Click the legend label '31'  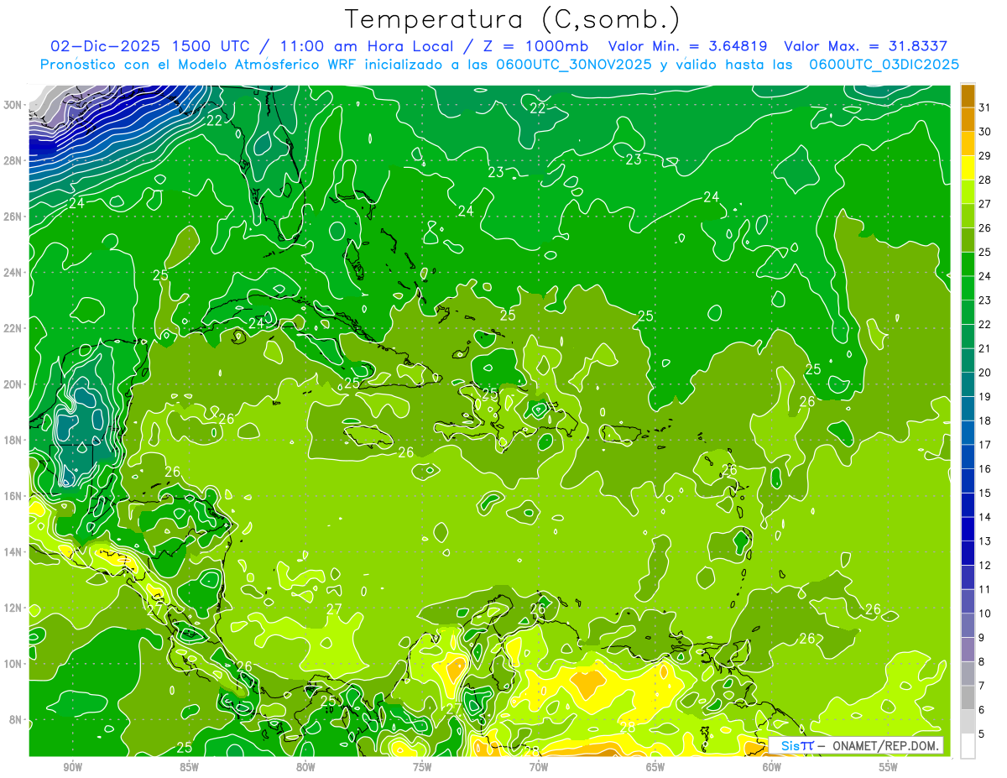tap(984, 107)
